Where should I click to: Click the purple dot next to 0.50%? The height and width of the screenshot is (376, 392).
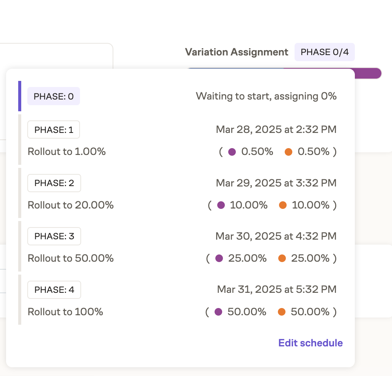tap(233, 152)
